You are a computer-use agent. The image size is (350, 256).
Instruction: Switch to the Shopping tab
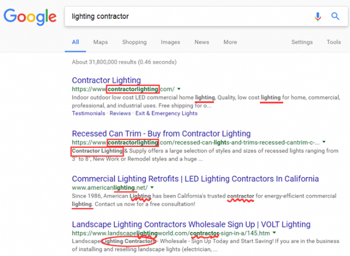135,42
